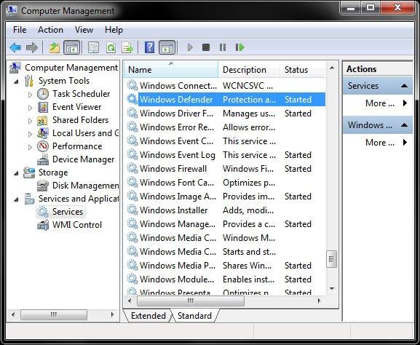Expand the Local Users and Groups arrow
The height and width of the screenshot is (345, 420).
point(30,134)
